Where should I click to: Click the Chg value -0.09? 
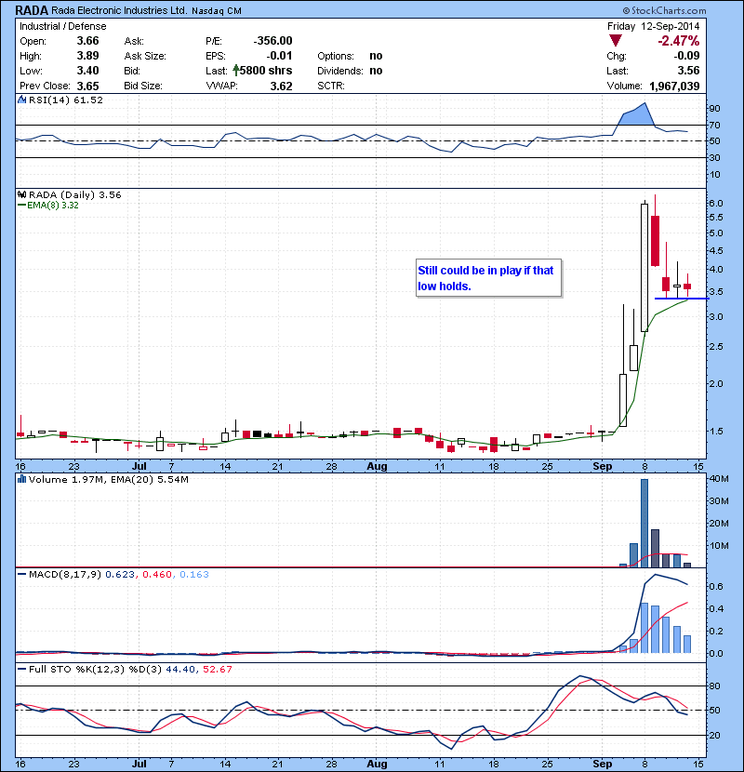[x=686, y=56]
